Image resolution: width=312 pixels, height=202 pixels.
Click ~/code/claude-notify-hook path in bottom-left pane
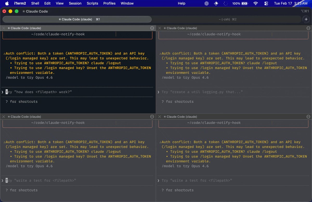click(58, 123)
